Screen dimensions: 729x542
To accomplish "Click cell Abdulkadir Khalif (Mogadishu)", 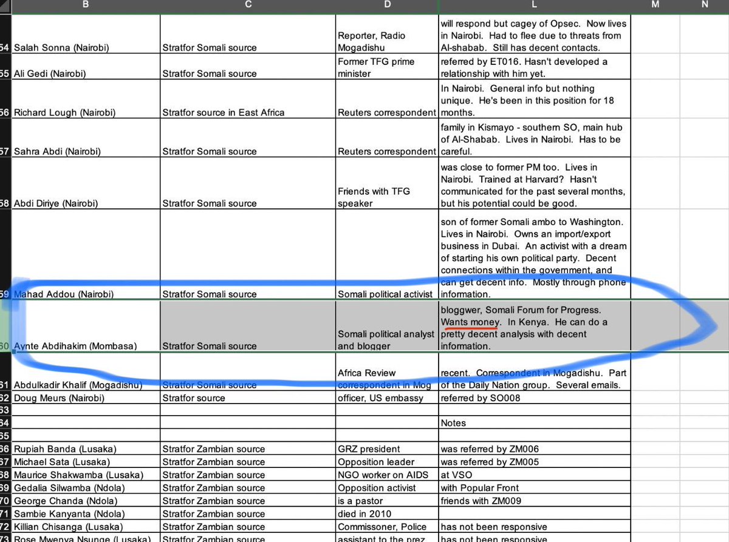I will [86, 371].
